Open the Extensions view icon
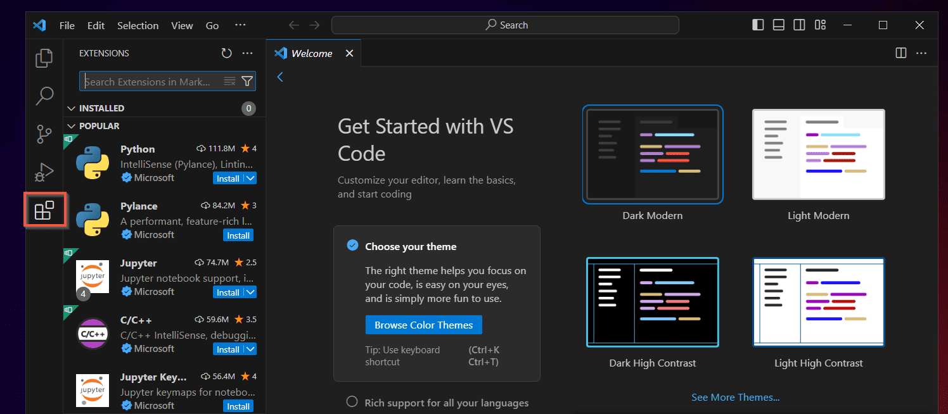The image size is (948, 414). (x=44, y=210)
